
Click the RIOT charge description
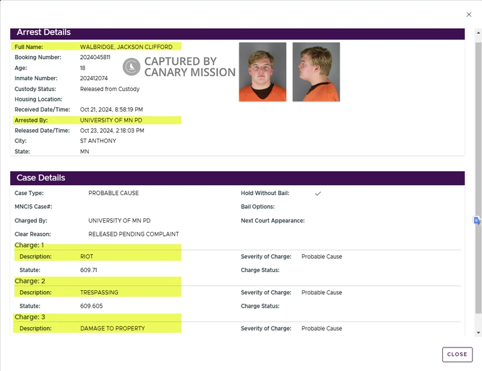(87, 256)
